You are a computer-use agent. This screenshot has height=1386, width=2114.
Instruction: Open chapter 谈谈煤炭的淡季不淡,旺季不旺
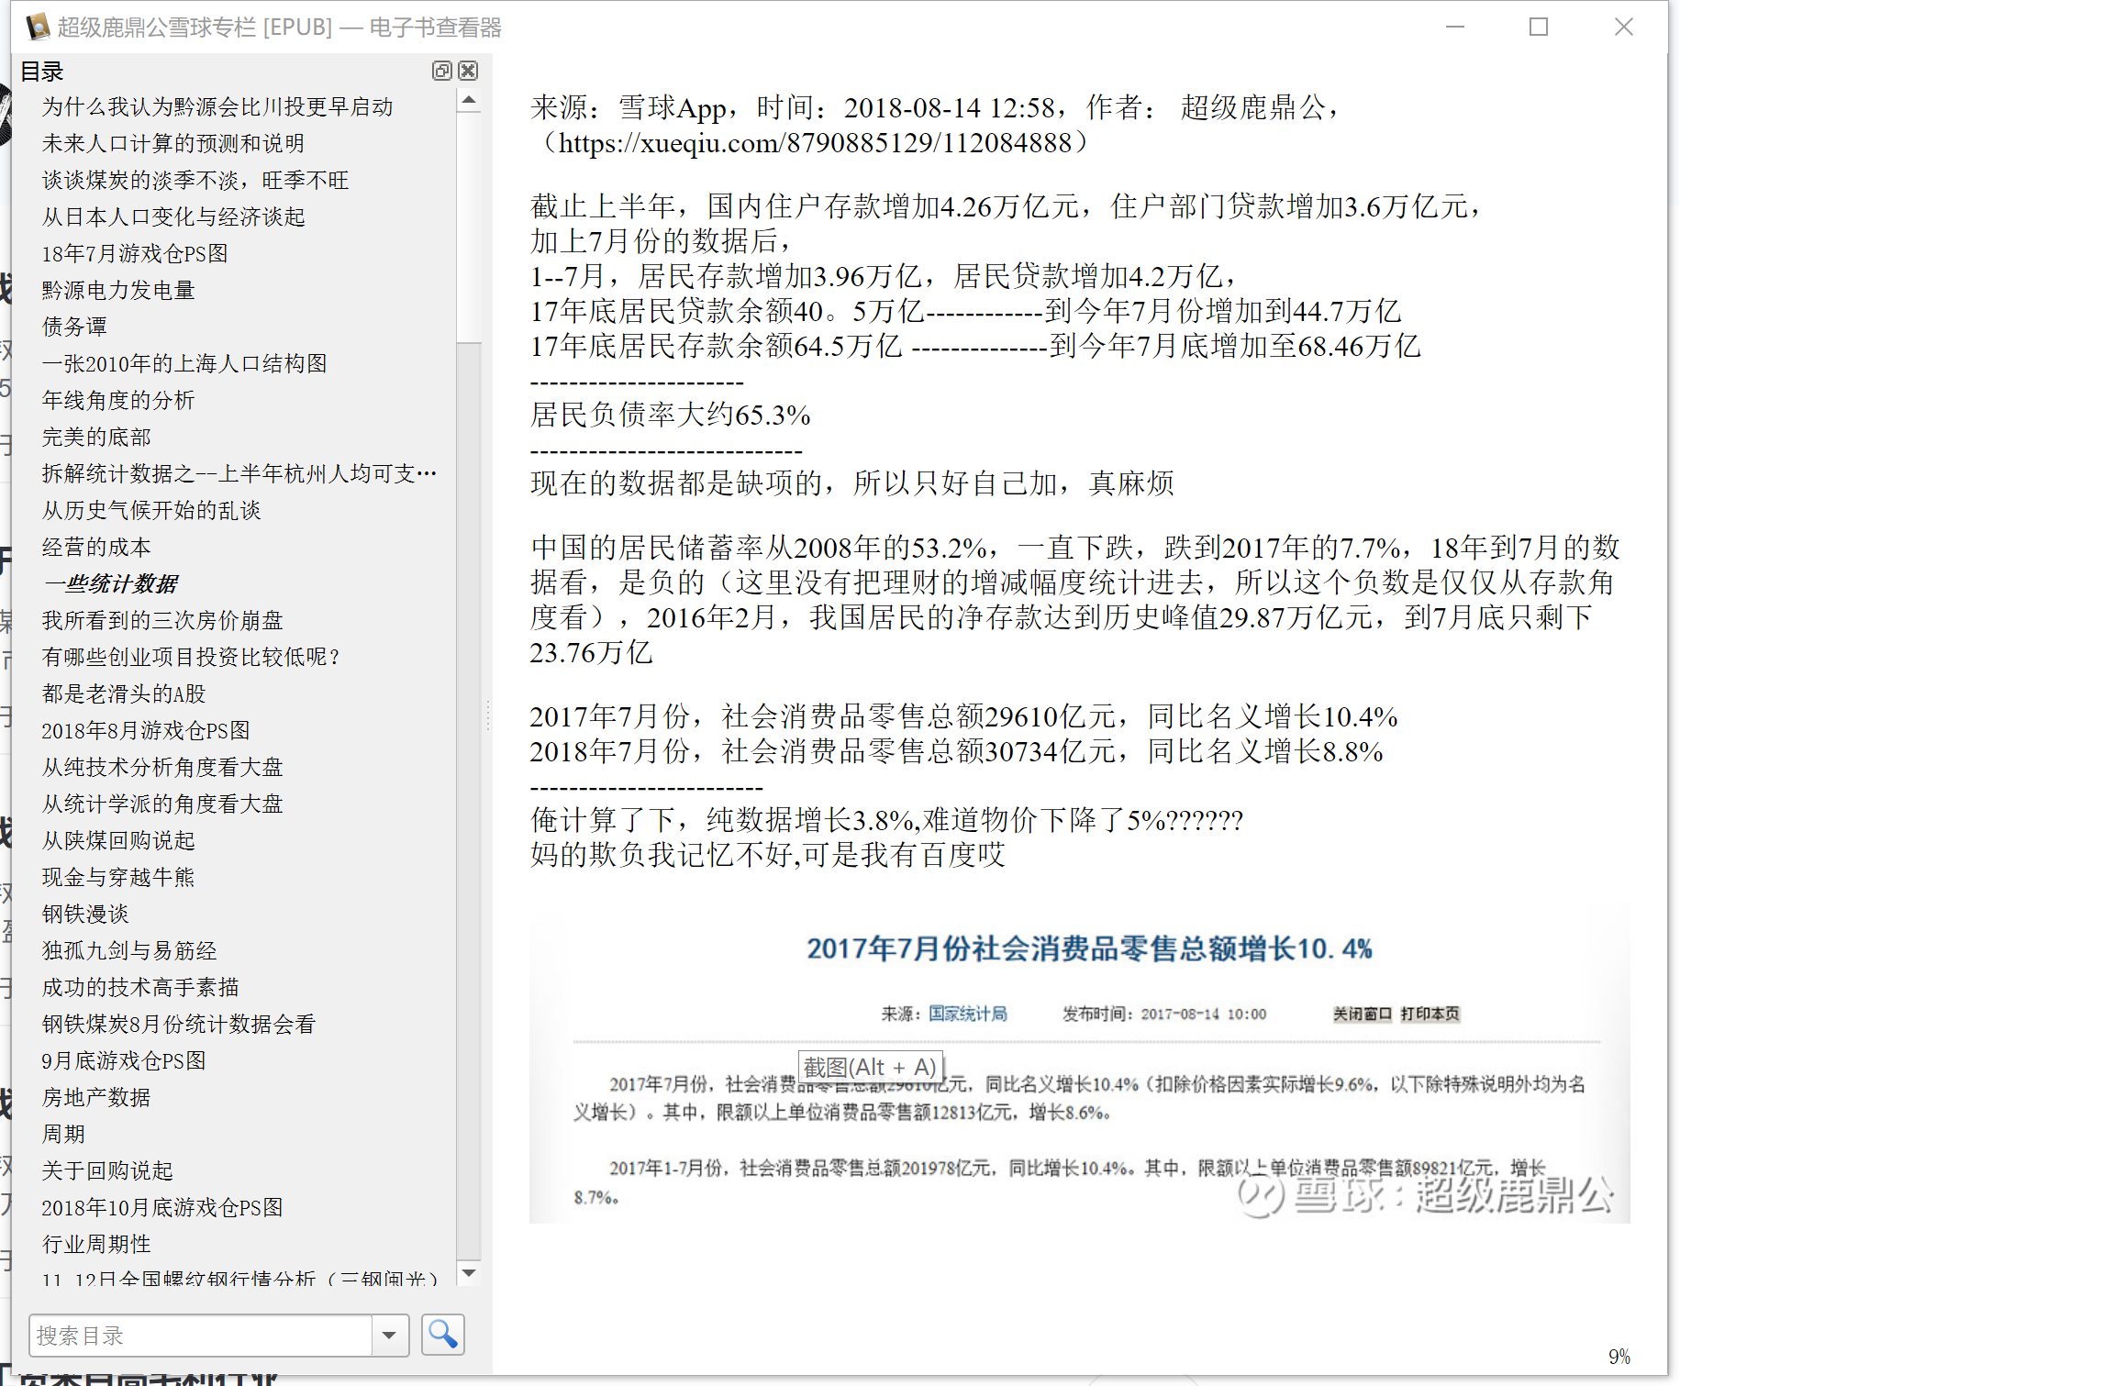pyautogui.click(x=195, y=180)
